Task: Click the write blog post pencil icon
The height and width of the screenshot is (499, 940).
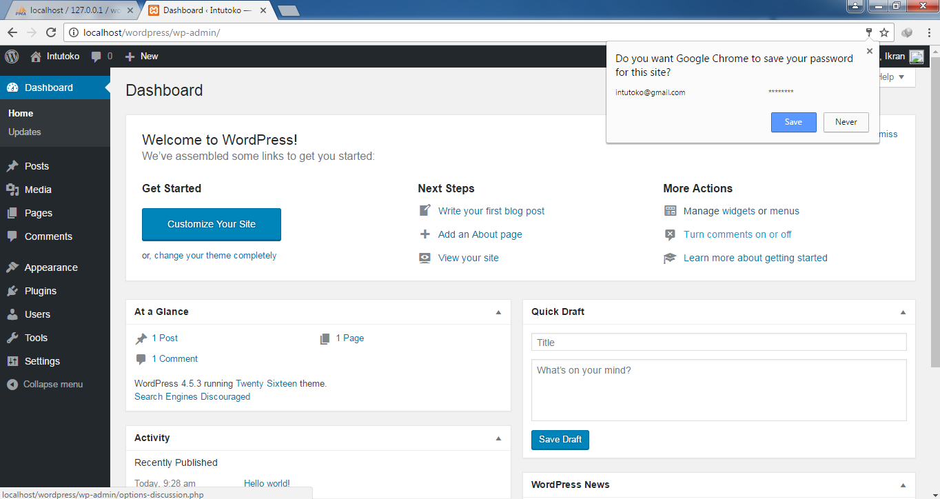Action: tap(425, 211)
